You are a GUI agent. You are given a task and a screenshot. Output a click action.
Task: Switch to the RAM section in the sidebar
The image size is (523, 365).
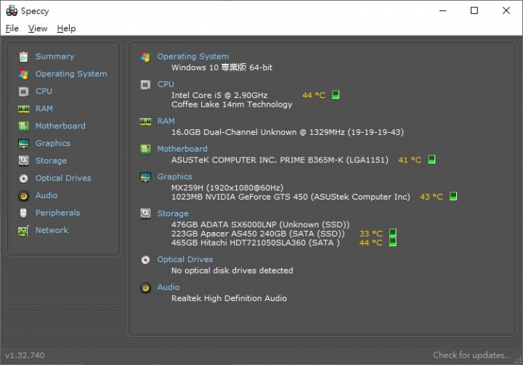(44, 108)
